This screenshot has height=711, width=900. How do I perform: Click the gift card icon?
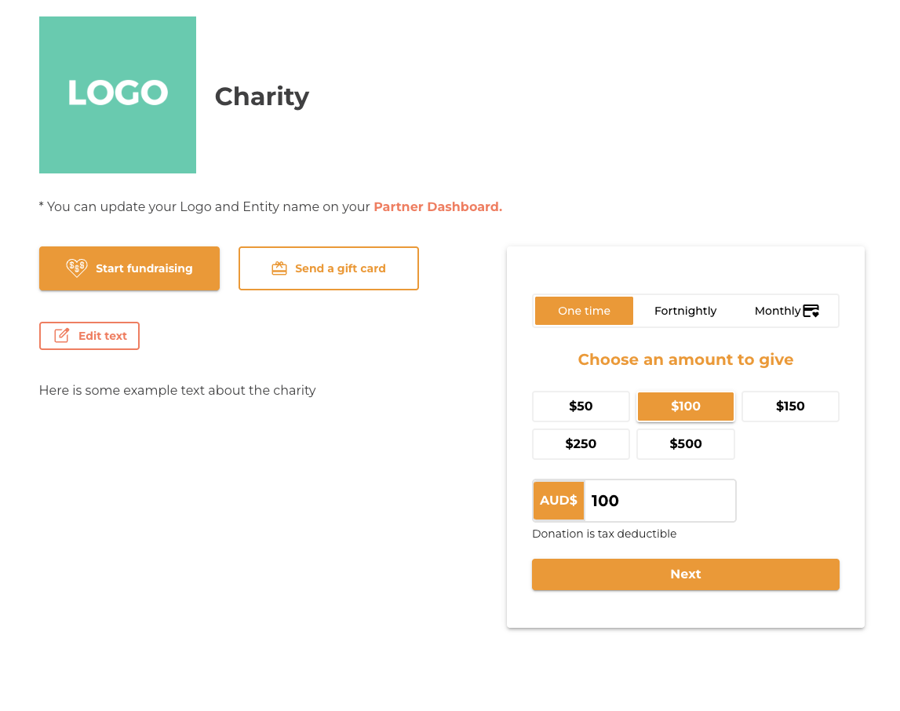pyautogui.click(x=279, y=268)
